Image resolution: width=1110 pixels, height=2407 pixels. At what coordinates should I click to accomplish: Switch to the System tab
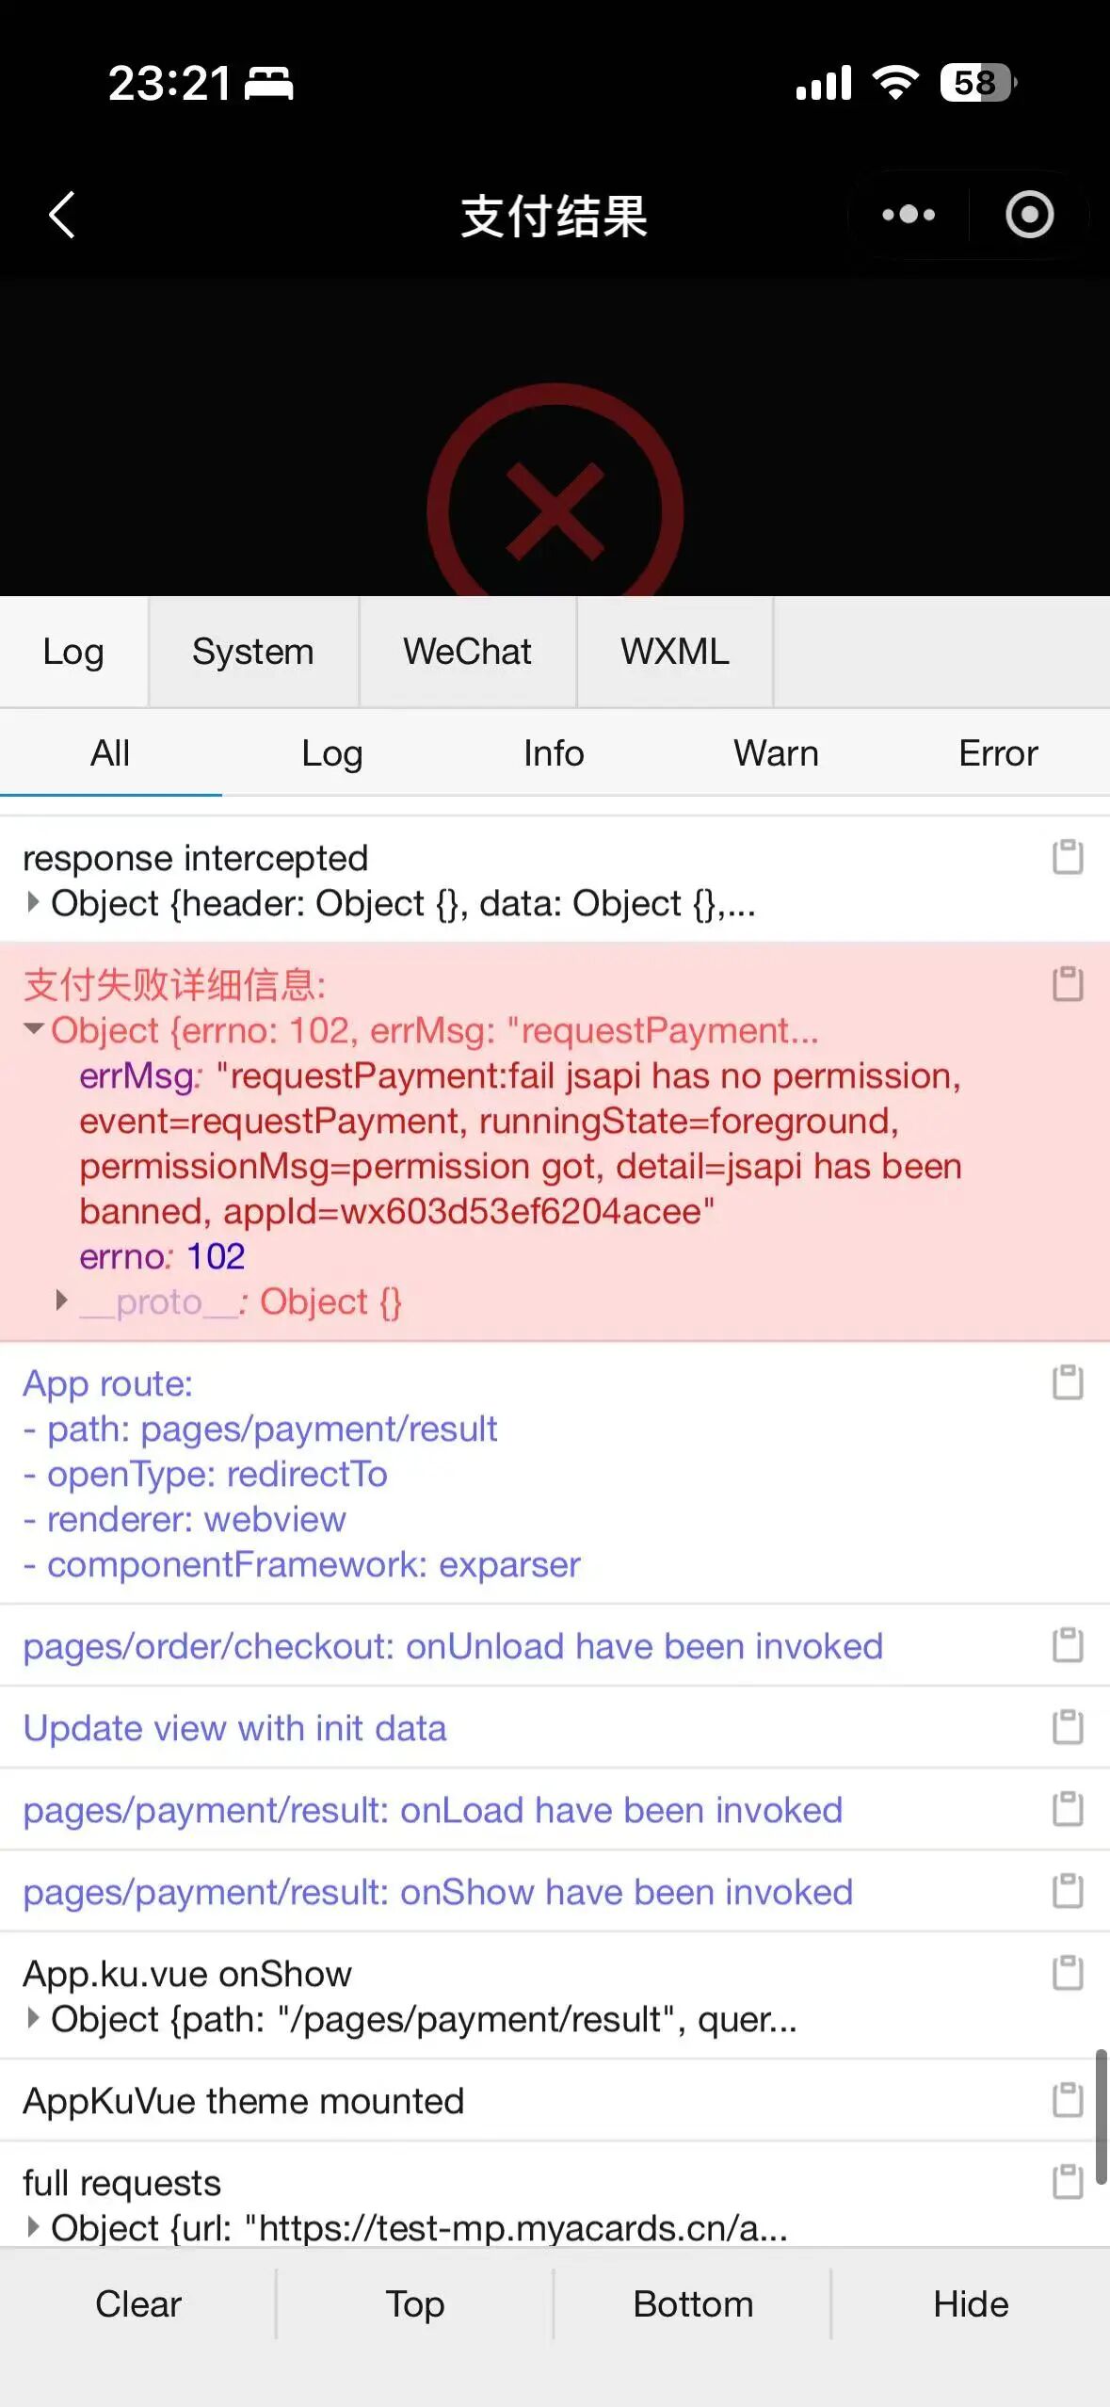pos(253,652)
